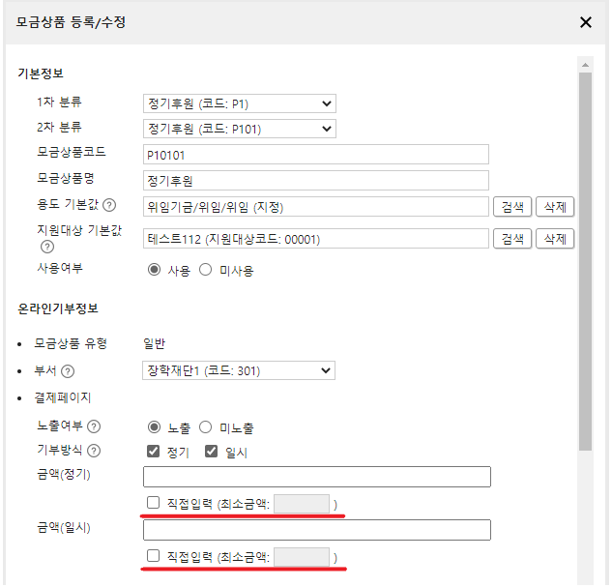The height and width of the screenshot is (587, 612).
Task: Select the 미사용 radio button
Action: [x=205, y=271]
